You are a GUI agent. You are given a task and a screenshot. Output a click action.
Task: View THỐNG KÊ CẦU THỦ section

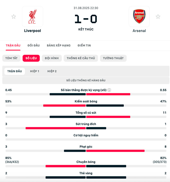(81, 58)
